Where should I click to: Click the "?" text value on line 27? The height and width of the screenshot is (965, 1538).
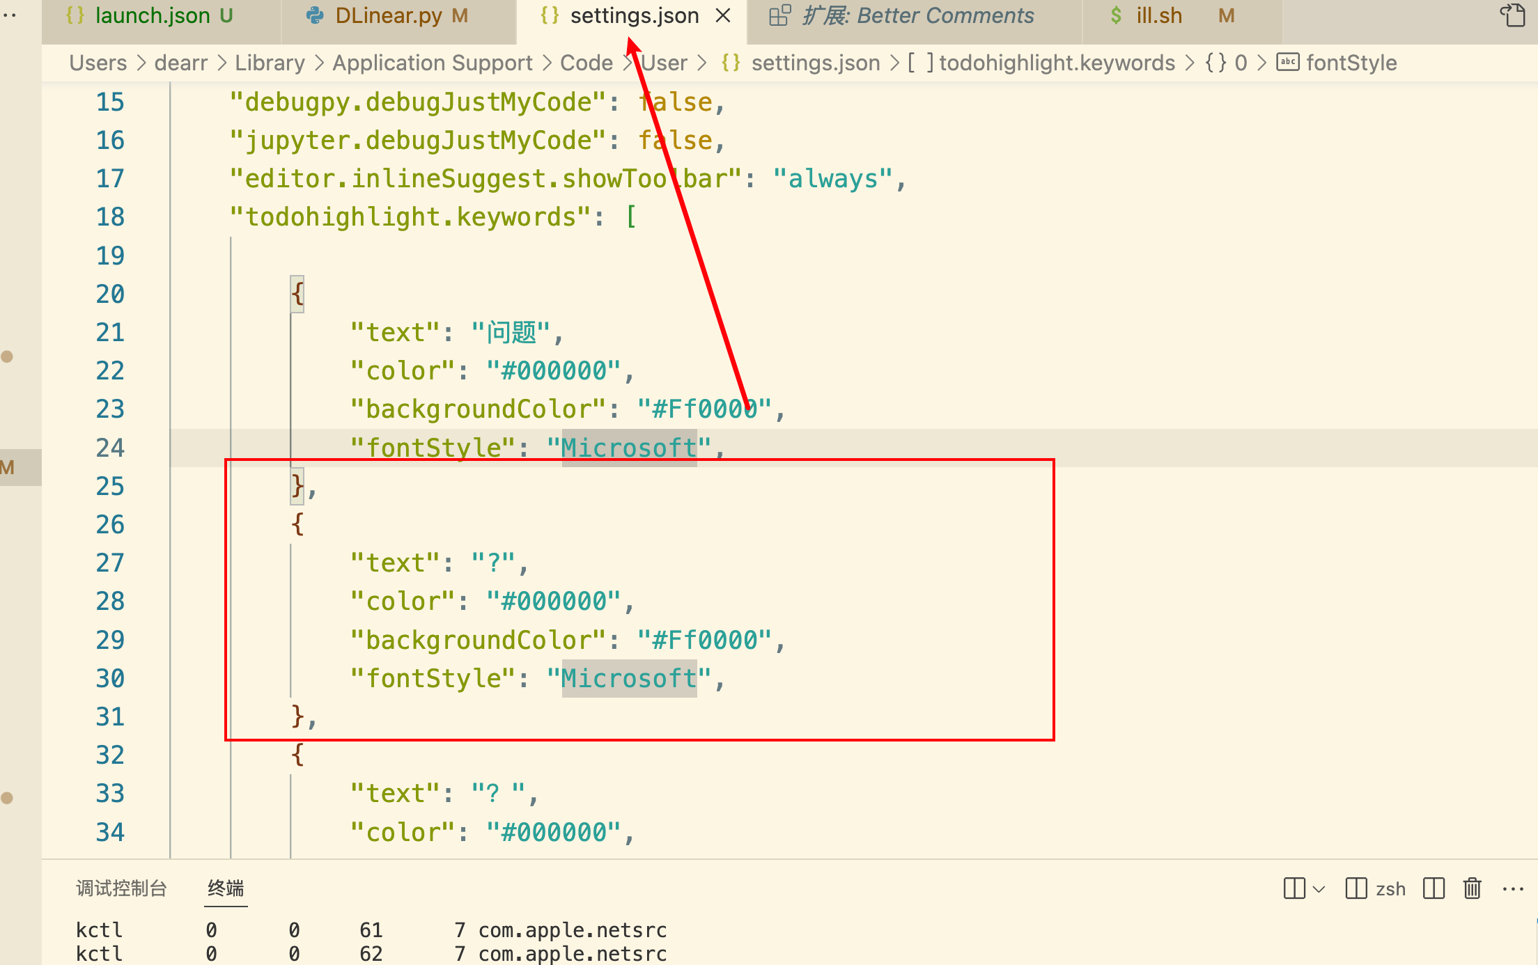(x=493, y=563)
